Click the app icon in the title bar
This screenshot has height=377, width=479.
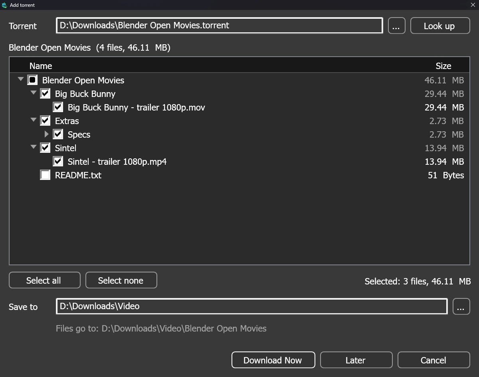4,5
